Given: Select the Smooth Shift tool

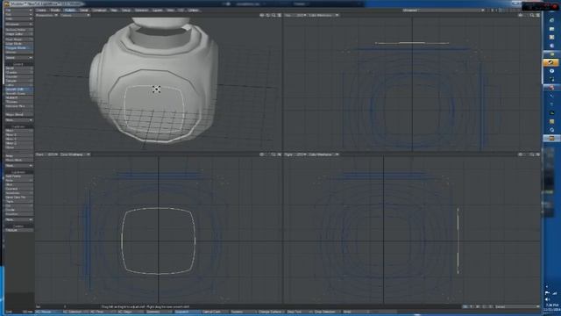Looking at the screenshot, I should tap(19, 90).
